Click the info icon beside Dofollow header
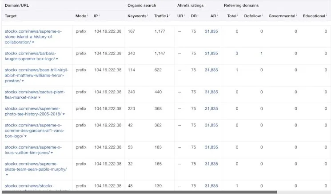331x196 pixels. tap(262, 15)
